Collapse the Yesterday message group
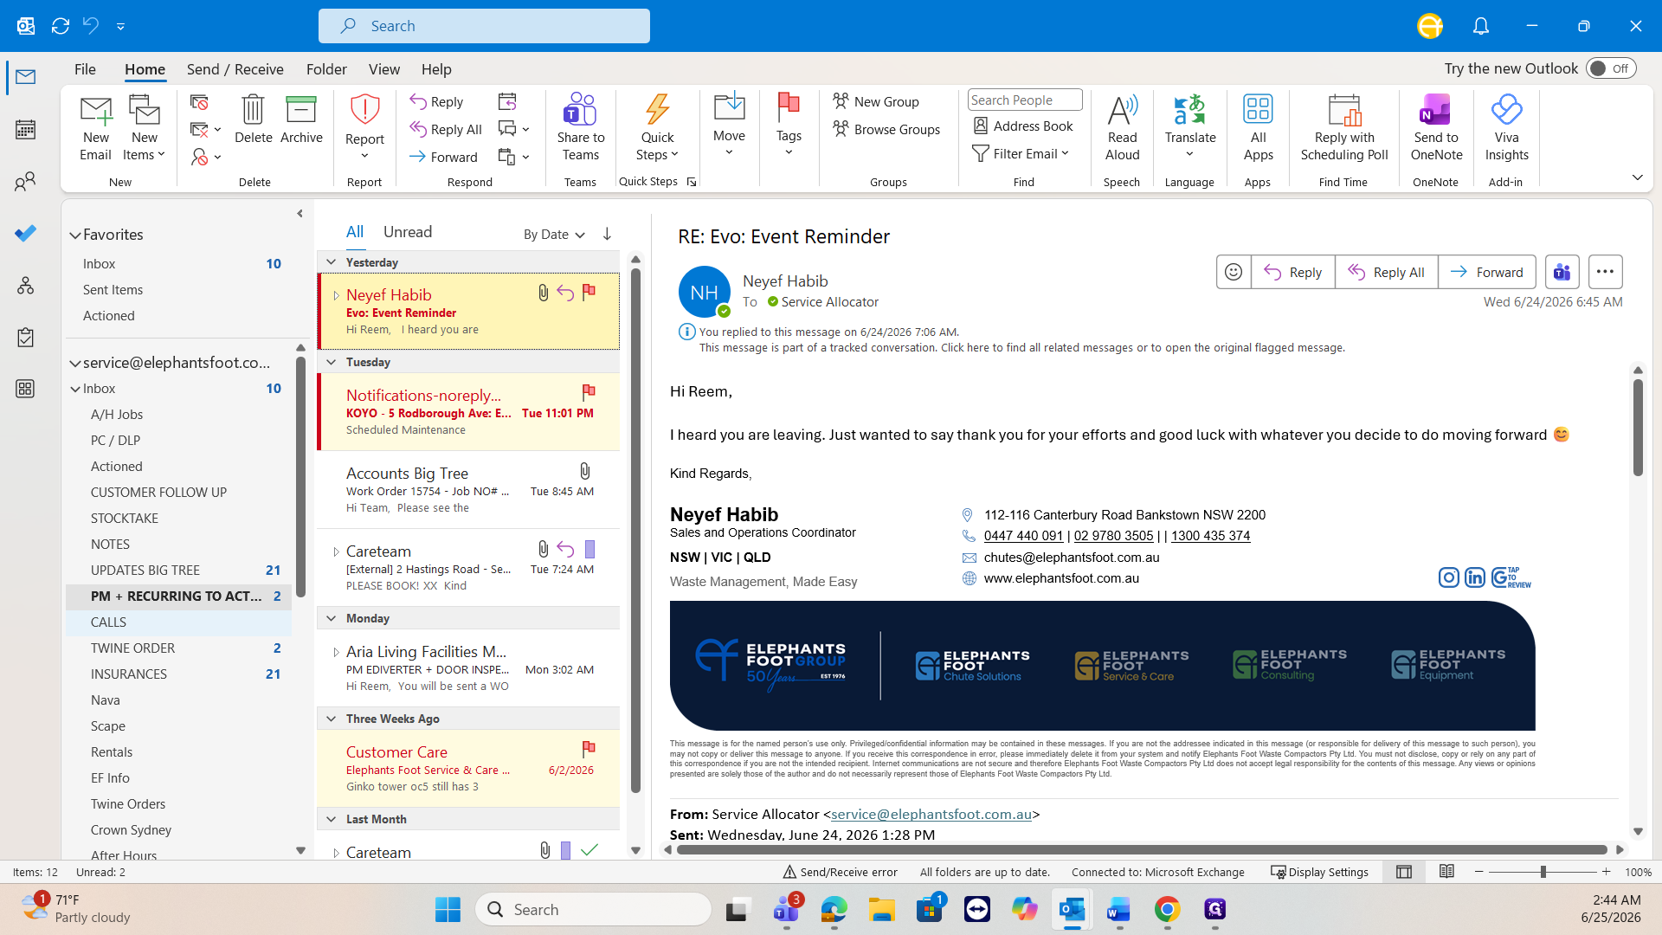 331,262
